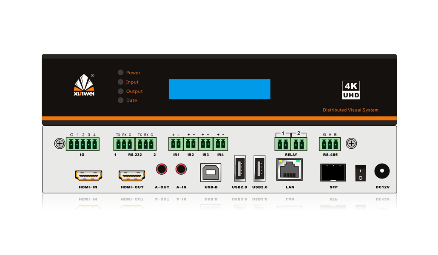Click the xunwei brand logo
Screen dimensions: 438x255
point(84,85)
